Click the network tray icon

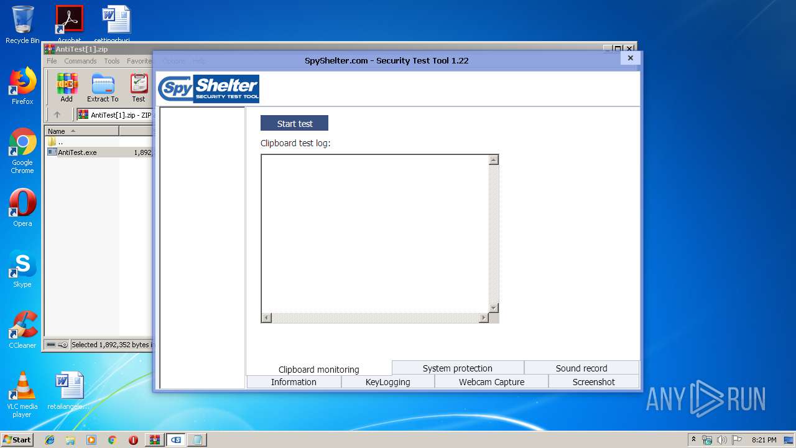pos(707,440)
